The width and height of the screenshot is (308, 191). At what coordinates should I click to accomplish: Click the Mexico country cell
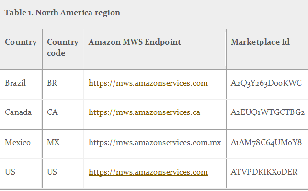(18, 142)
